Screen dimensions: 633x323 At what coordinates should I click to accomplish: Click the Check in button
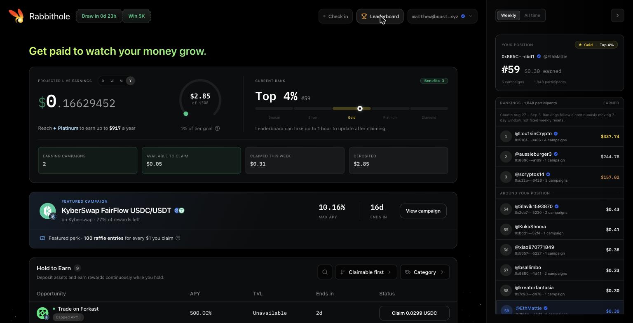tap(335, 16)
